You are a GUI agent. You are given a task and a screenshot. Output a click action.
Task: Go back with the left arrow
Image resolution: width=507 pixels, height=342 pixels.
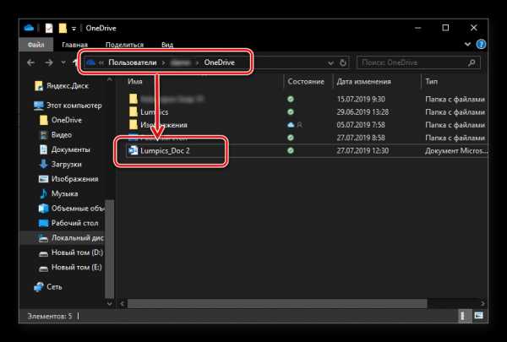click(x=30, y=62)
